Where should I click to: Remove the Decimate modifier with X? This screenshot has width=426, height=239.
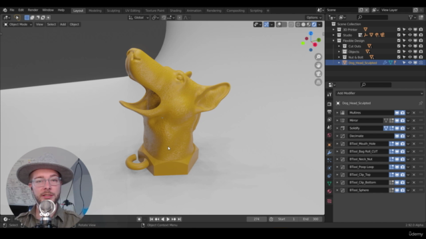click(x=414, y=136)
